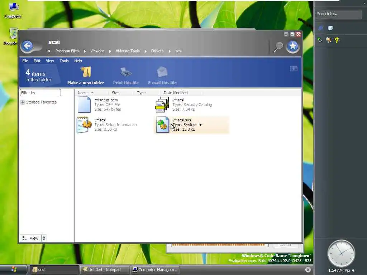The width and height of the screenshot is (367, 275).
Task: Navigate to Program Files breadcrumb
Action: coord(67,51)
